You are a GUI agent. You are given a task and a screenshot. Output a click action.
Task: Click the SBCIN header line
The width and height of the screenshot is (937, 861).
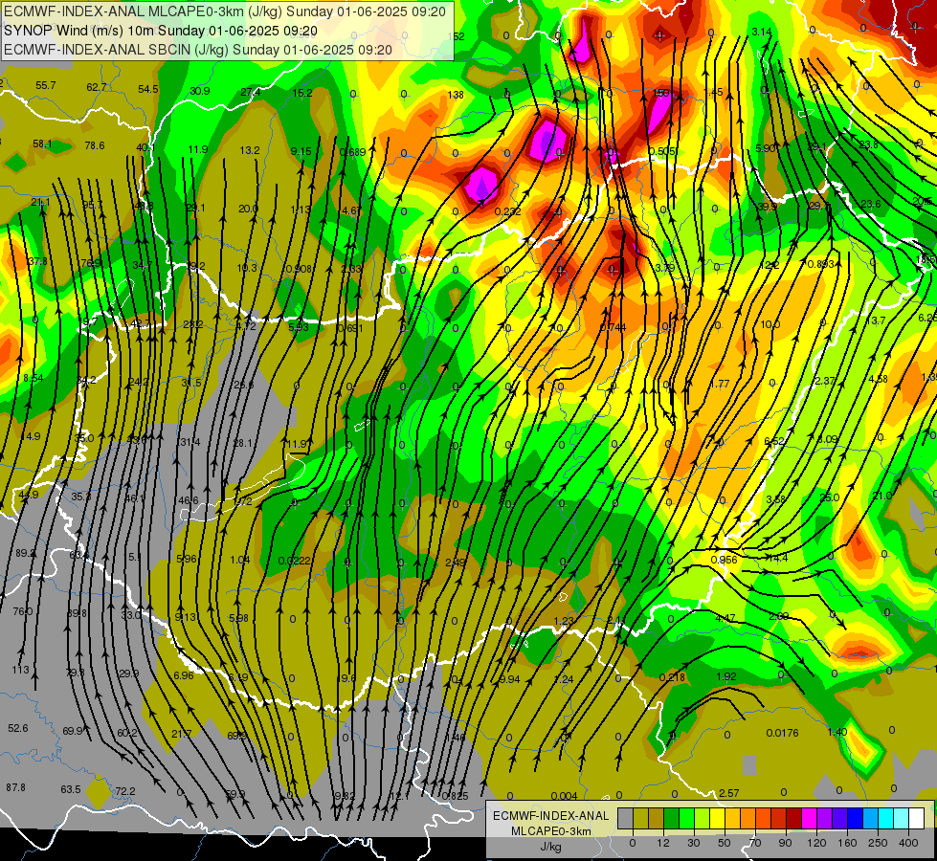click(198, 50)
